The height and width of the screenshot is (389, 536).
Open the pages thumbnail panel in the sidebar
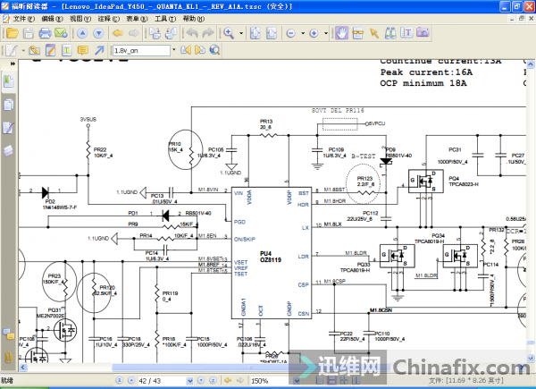(x=9, y=105)
